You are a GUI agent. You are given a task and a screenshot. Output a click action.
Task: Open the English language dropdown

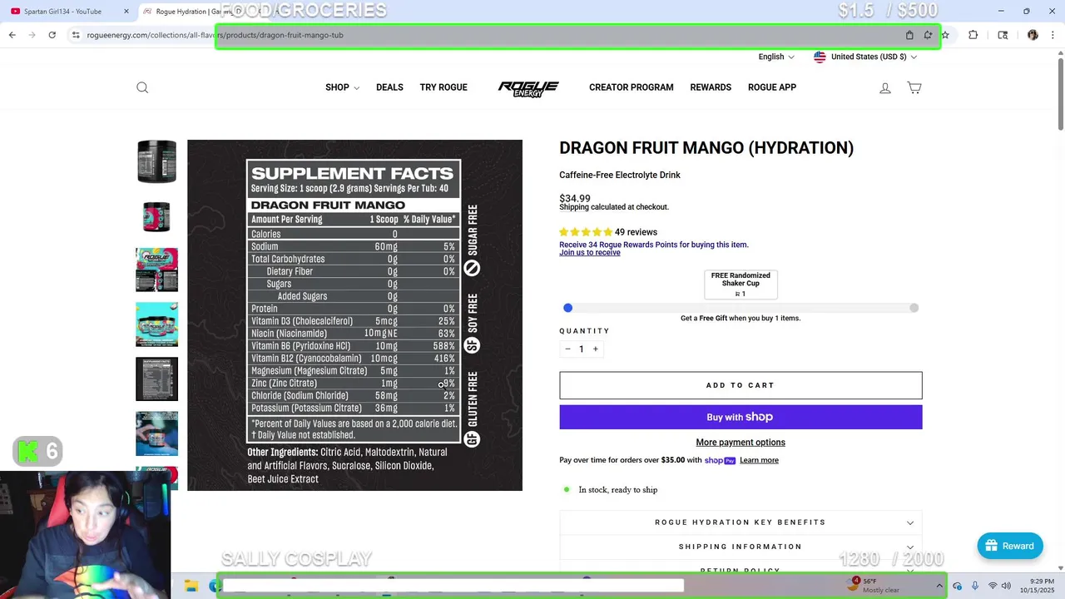click(775, 57)
